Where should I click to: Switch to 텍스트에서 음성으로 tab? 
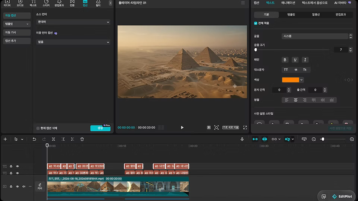(315, 3)
